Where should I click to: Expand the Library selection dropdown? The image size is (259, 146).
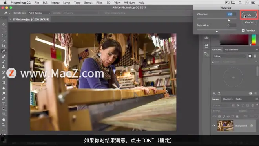click(x=229, y=56)
